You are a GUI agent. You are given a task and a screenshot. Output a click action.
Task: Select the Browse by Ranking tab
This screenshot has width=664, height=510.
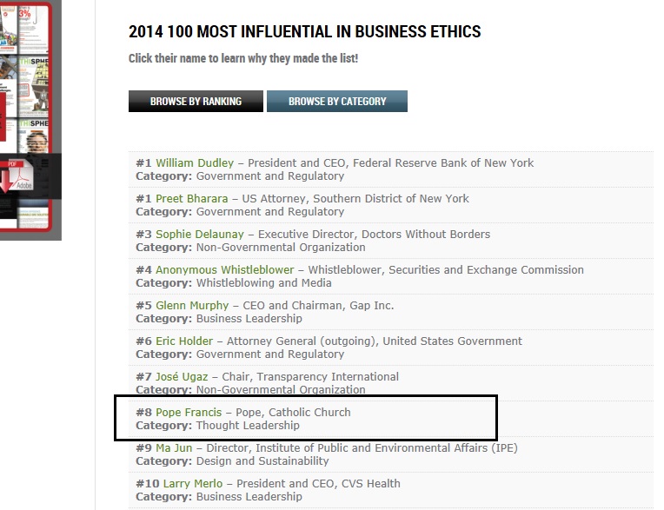pyautogui.click(x=196, y=102)
